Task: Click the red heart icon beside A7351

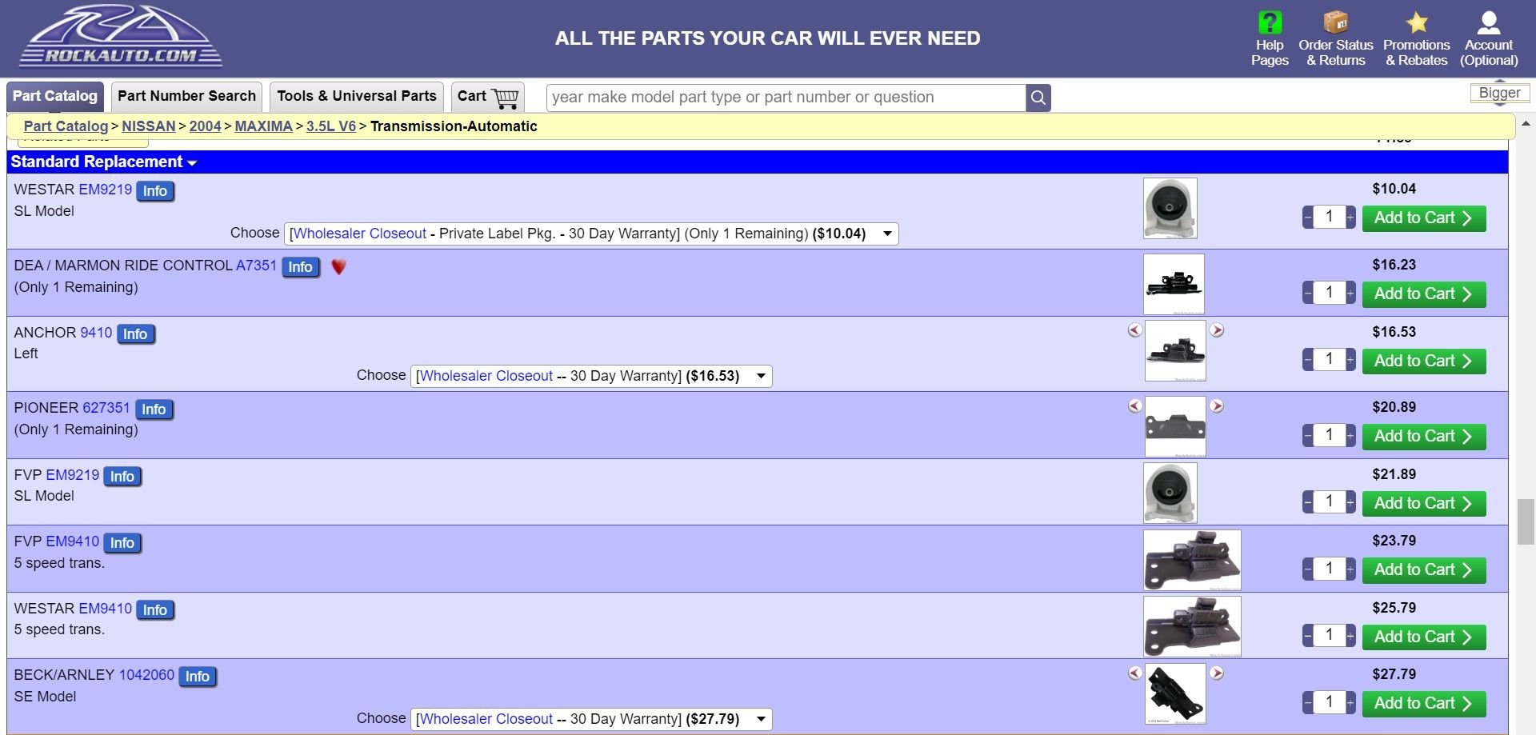Action: click(x=338, y=267)
